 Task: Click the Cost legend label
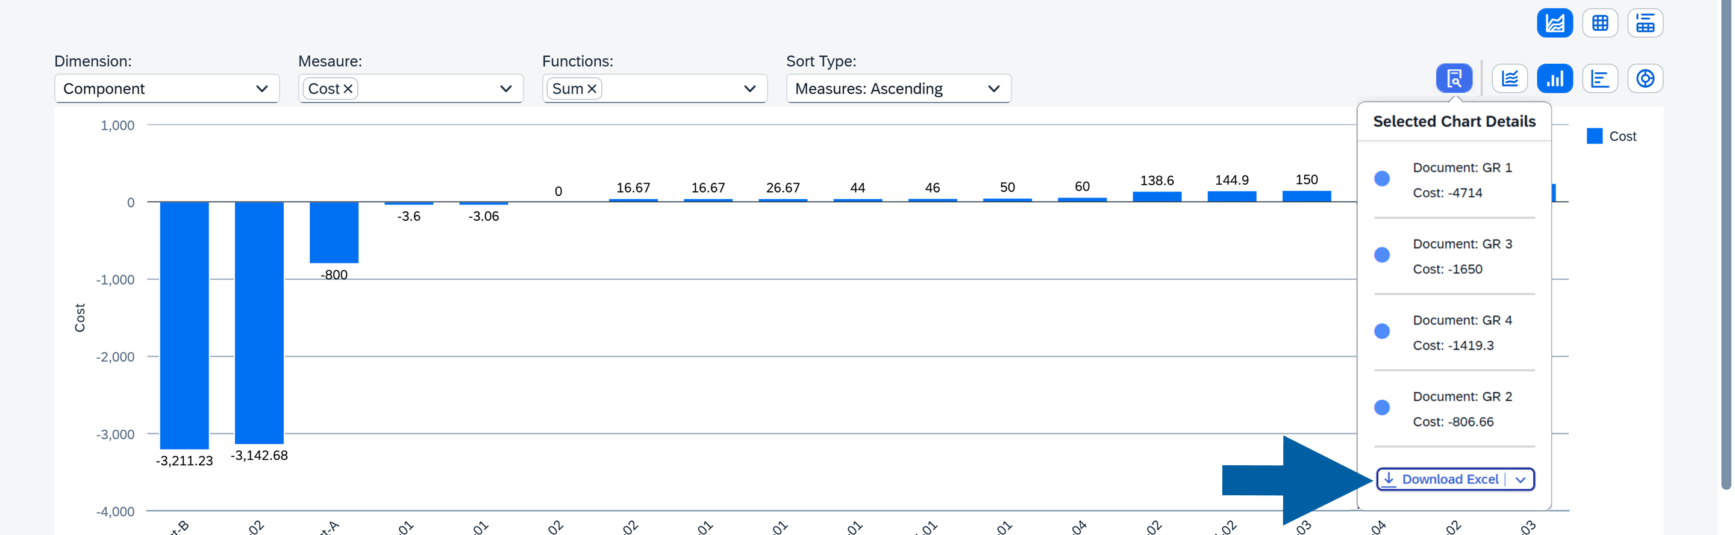point(1622,136)
